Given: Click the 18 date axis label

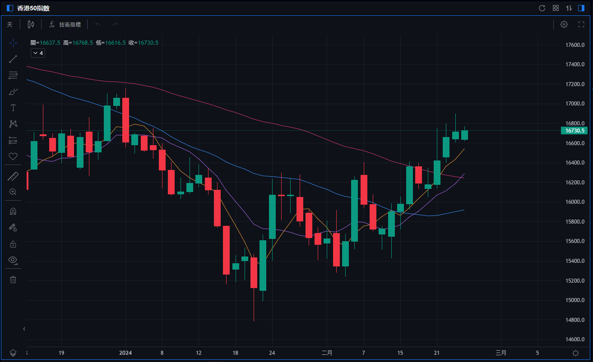Looking at the screenshot, I should coord(235,353).
